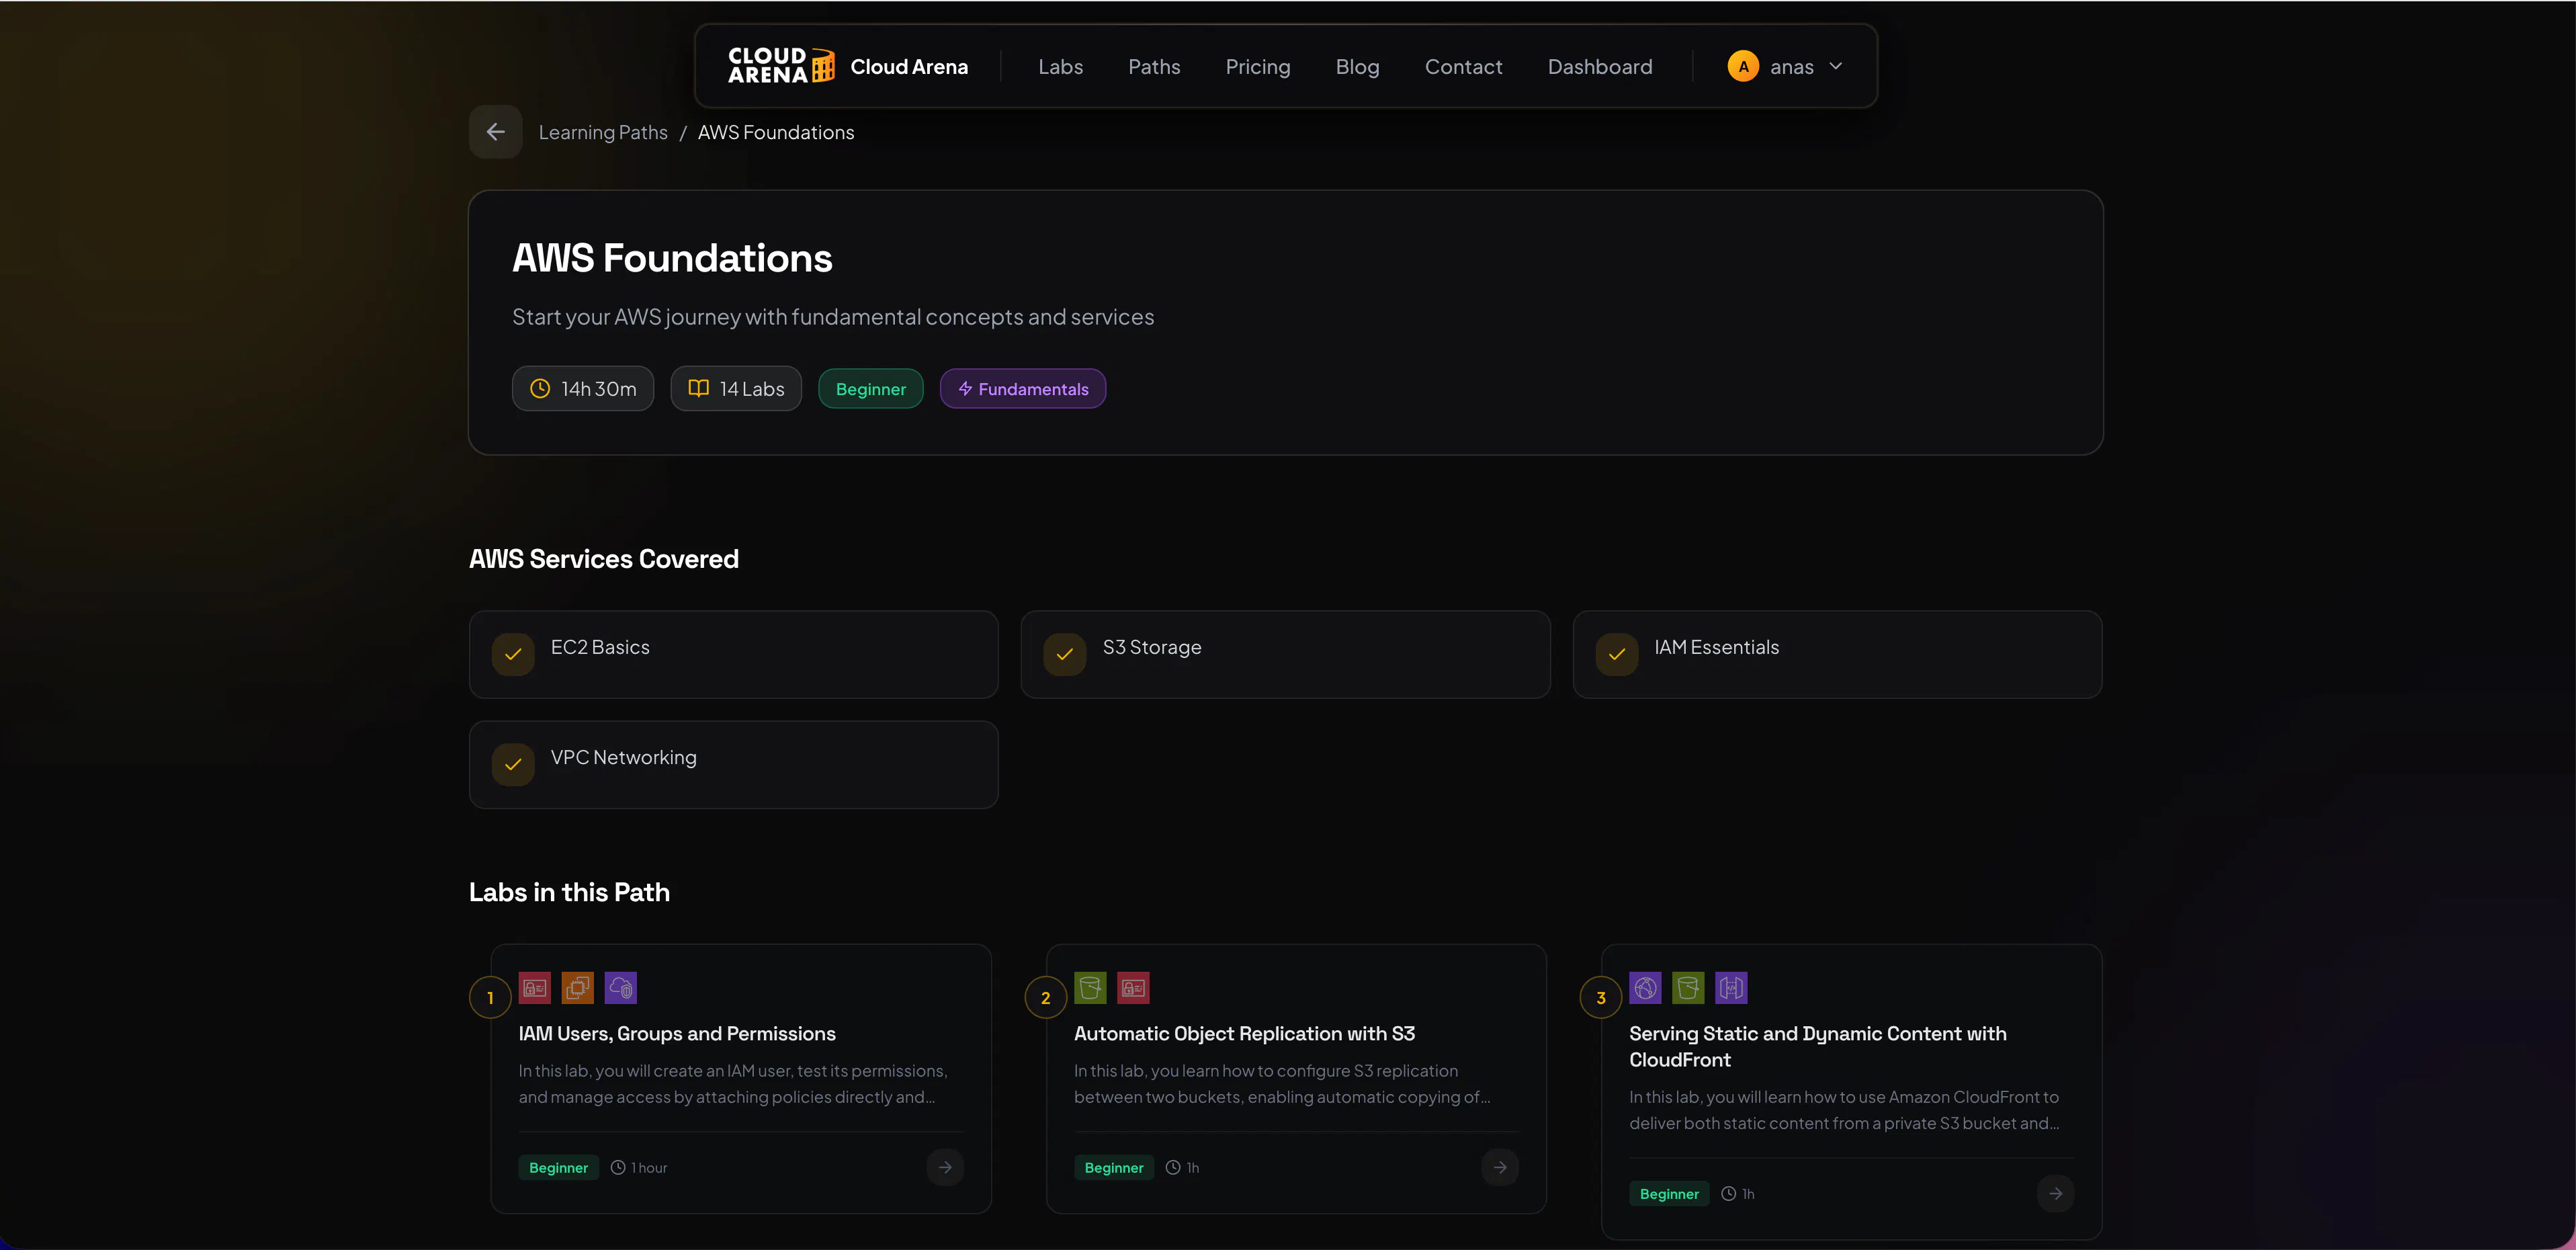Click the book icon beside 14 Labs
2576x1250 pixels.
click(699, 389)
